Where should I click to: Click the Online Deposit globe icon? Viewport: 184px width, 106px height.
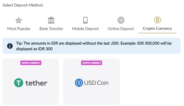click(x=121, y=20)
